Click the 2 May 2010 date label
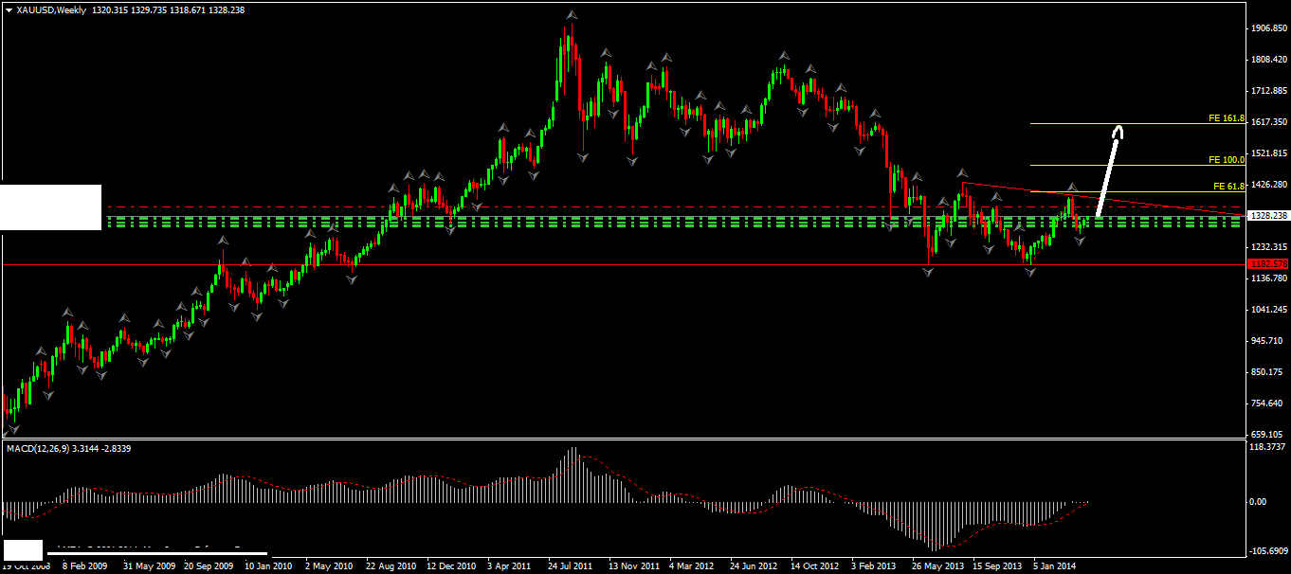Image resolution: width=1291 pixels, height=574 pixels. (328, 565)
